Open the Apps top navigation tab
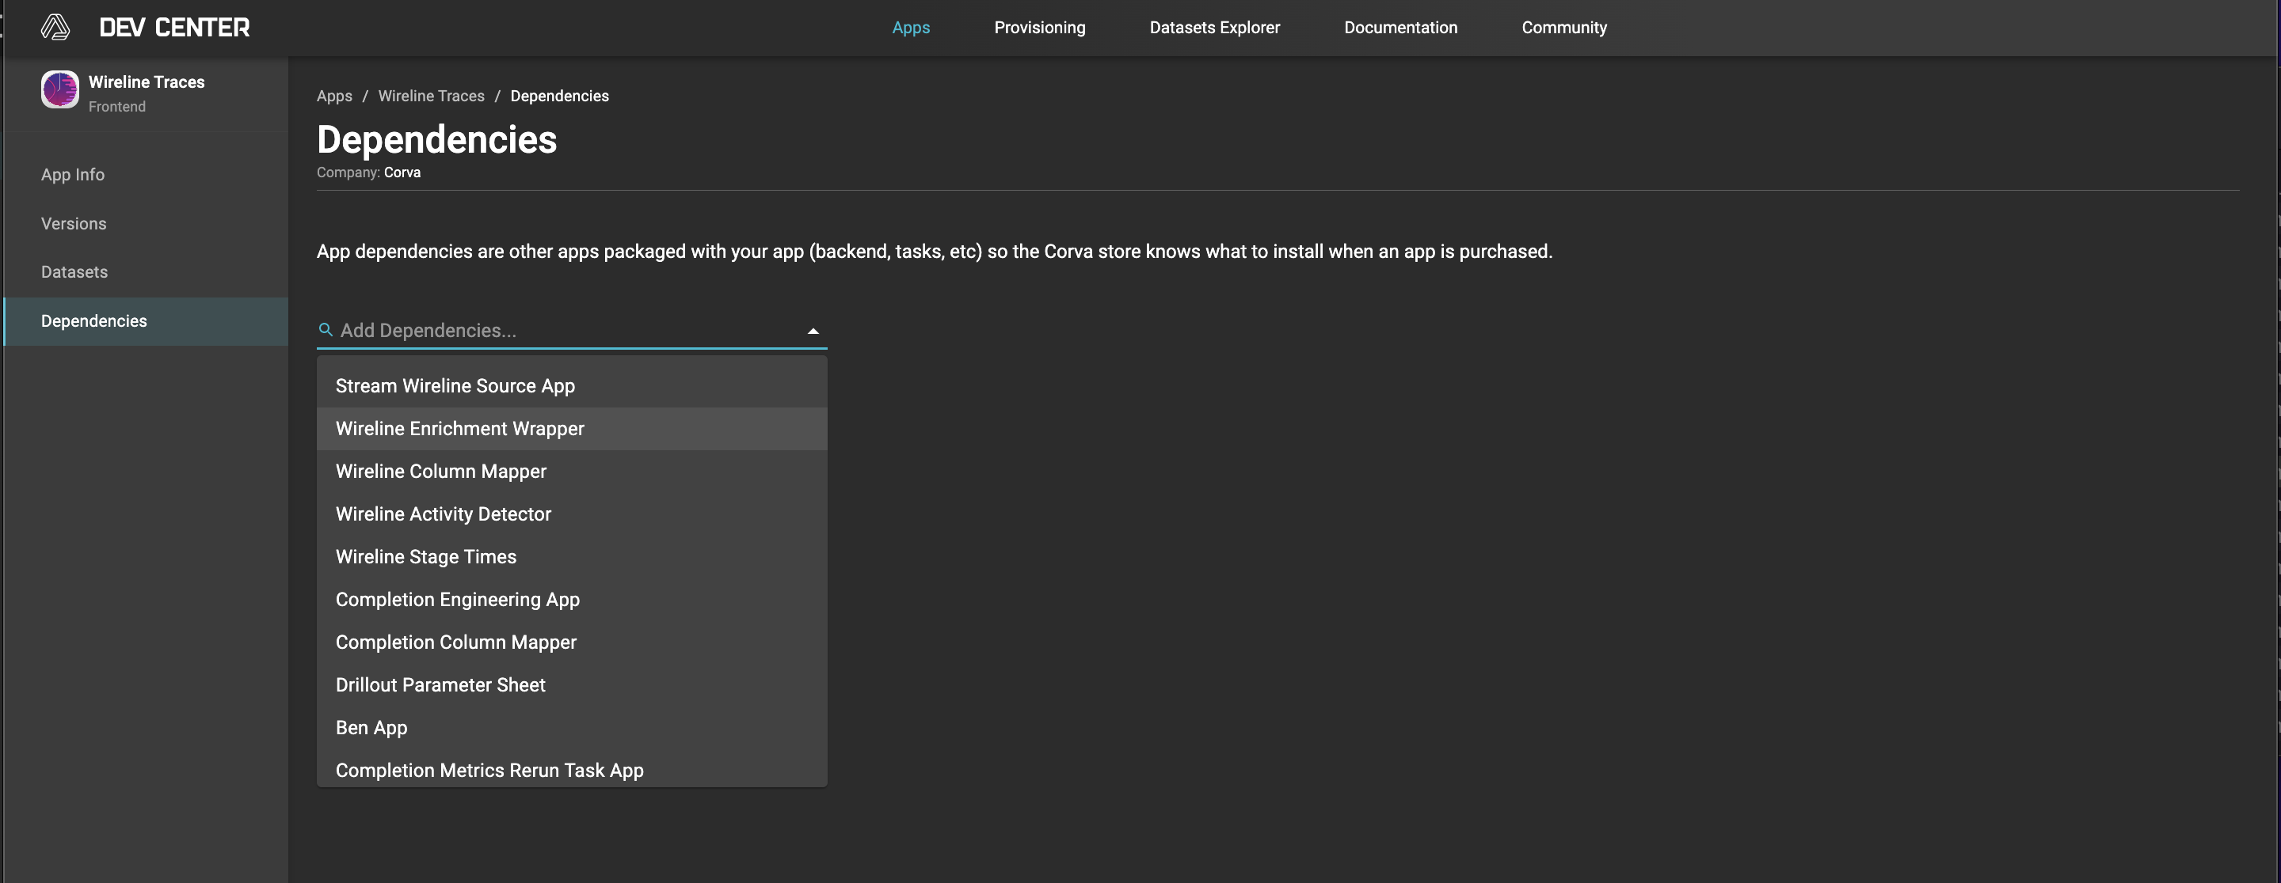 click(x=910, y=28)
